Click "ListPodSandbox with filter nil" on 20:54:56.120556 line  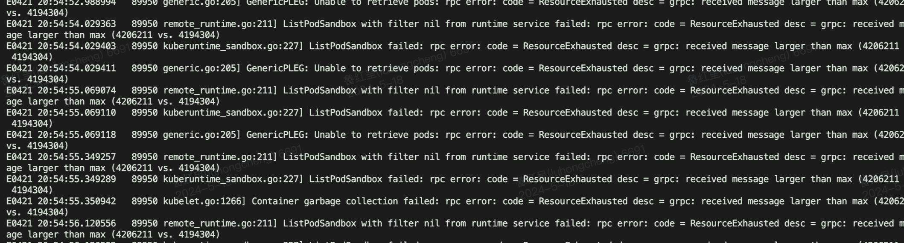pyautogui.click(x=362, y=223)
